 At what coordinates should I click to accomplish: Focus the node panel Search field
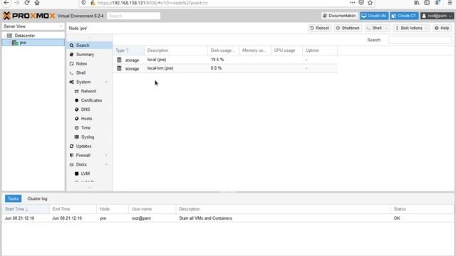420,40
